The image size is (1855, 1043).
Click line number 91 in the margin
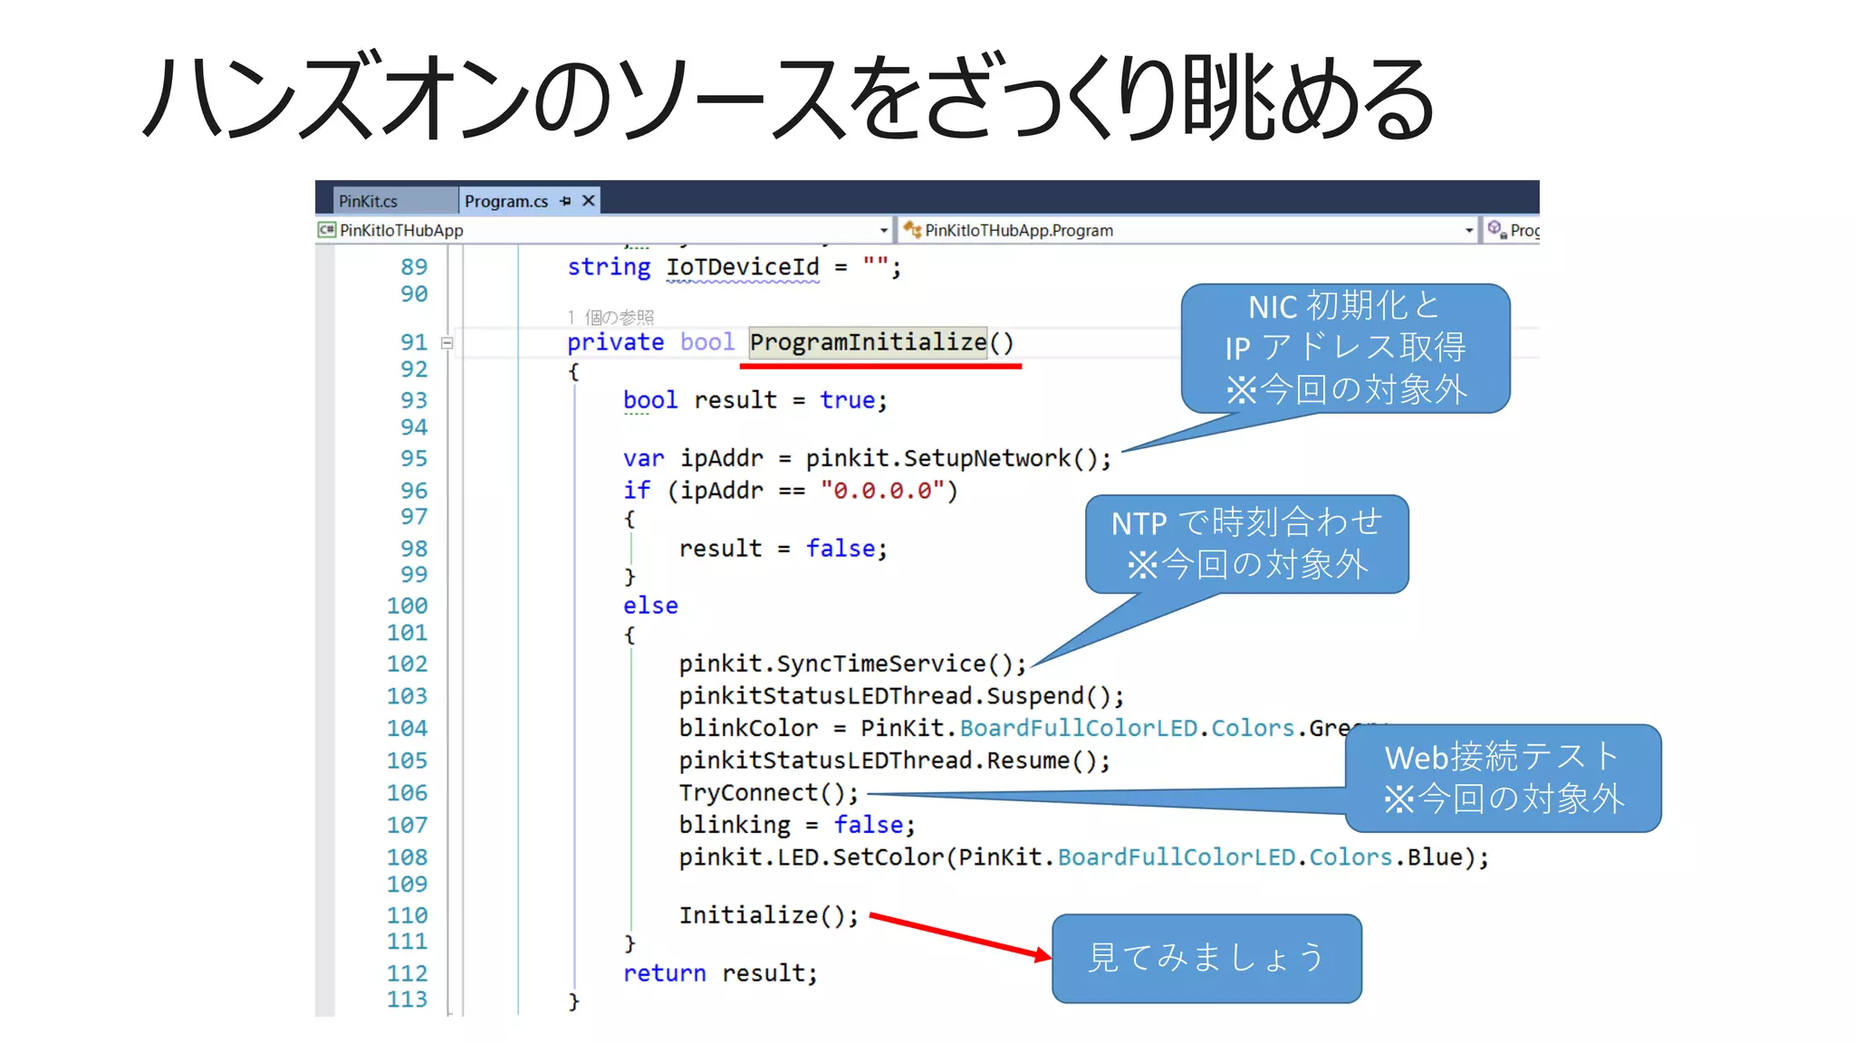pos(414,342)
